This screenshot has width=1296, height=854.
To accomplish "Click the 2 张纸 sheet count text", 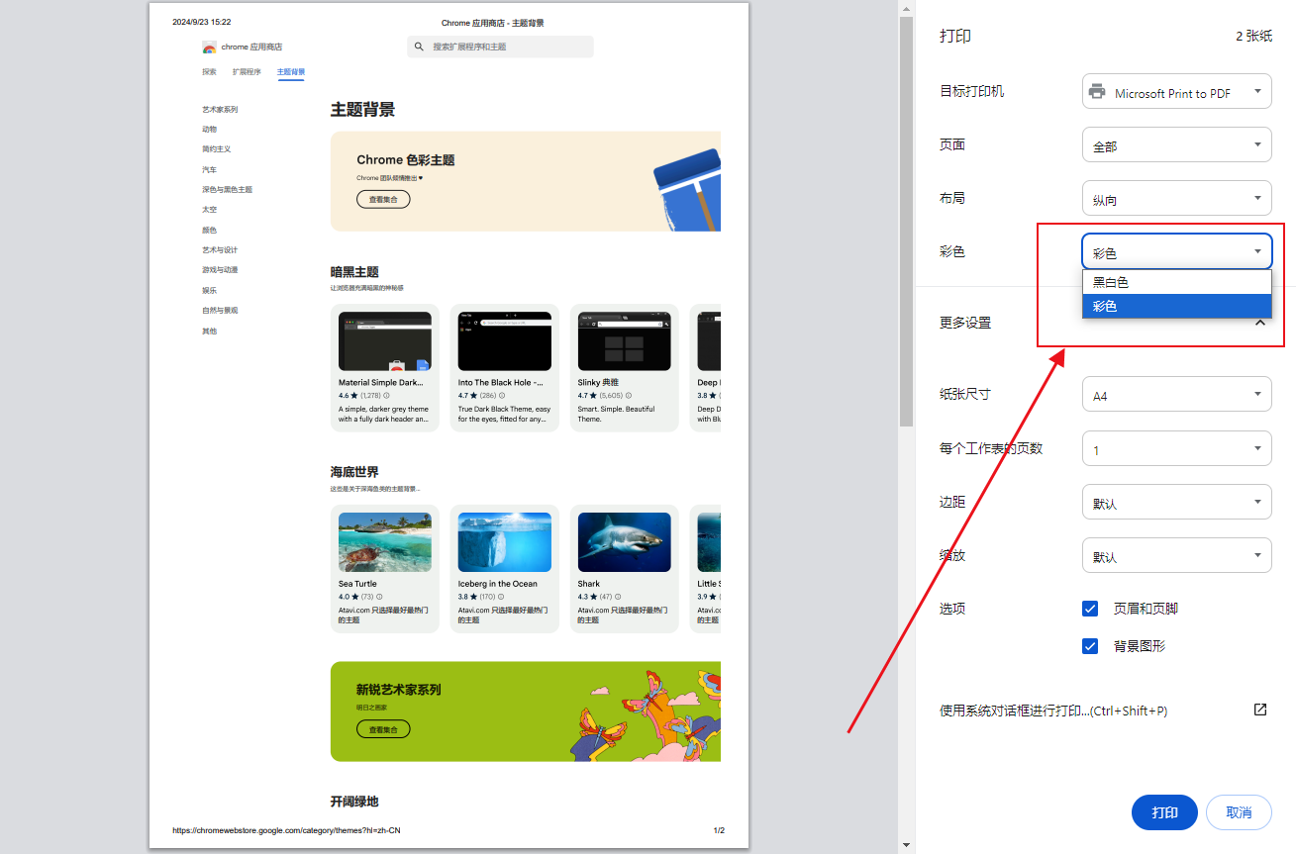I will click(1253, 36).
